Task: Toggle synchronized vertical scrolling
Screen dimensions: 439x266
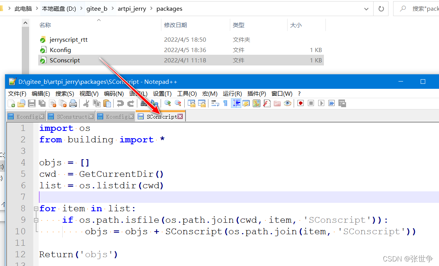Action: pos(192,103)
